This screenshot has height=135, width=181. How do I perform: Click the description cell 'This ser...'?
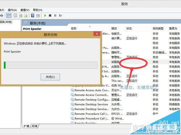117,81
